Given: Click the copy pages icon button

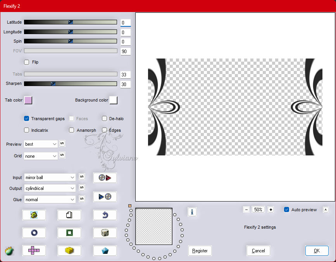Looking at the screenshot, I should click(x=69, y=215).
